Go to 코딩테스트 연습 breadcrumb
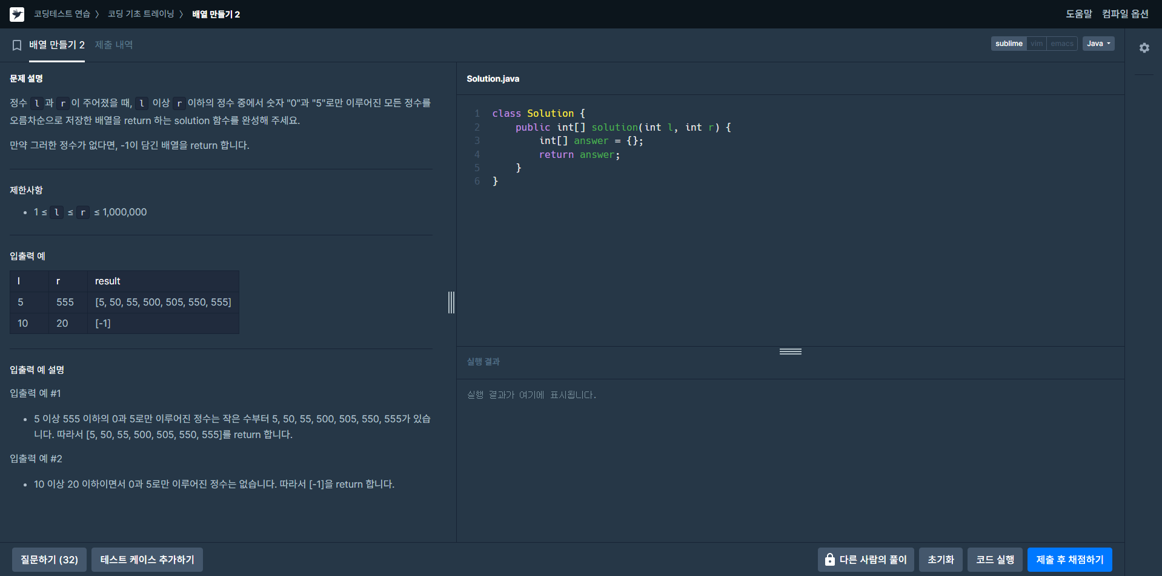 (x=62, y=14)
